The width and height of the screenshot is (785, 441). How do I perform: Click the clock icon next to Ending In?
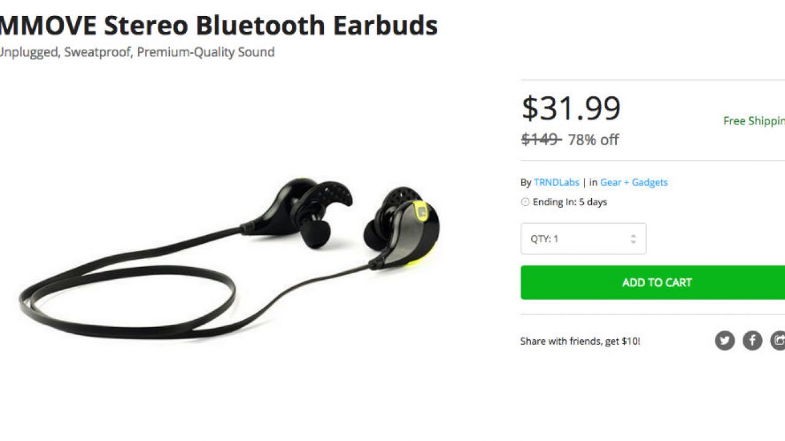click(x=525, y=202)
